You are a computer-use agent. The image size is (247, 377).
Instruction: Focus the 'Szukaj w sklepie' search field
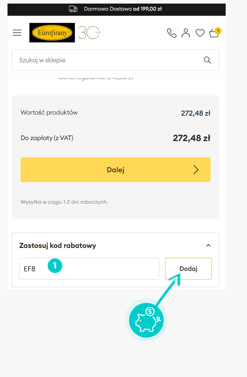(x=107, y=60)
